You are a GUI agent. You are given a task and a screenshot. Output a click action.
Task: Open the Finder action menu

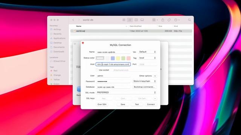[177, 20]
